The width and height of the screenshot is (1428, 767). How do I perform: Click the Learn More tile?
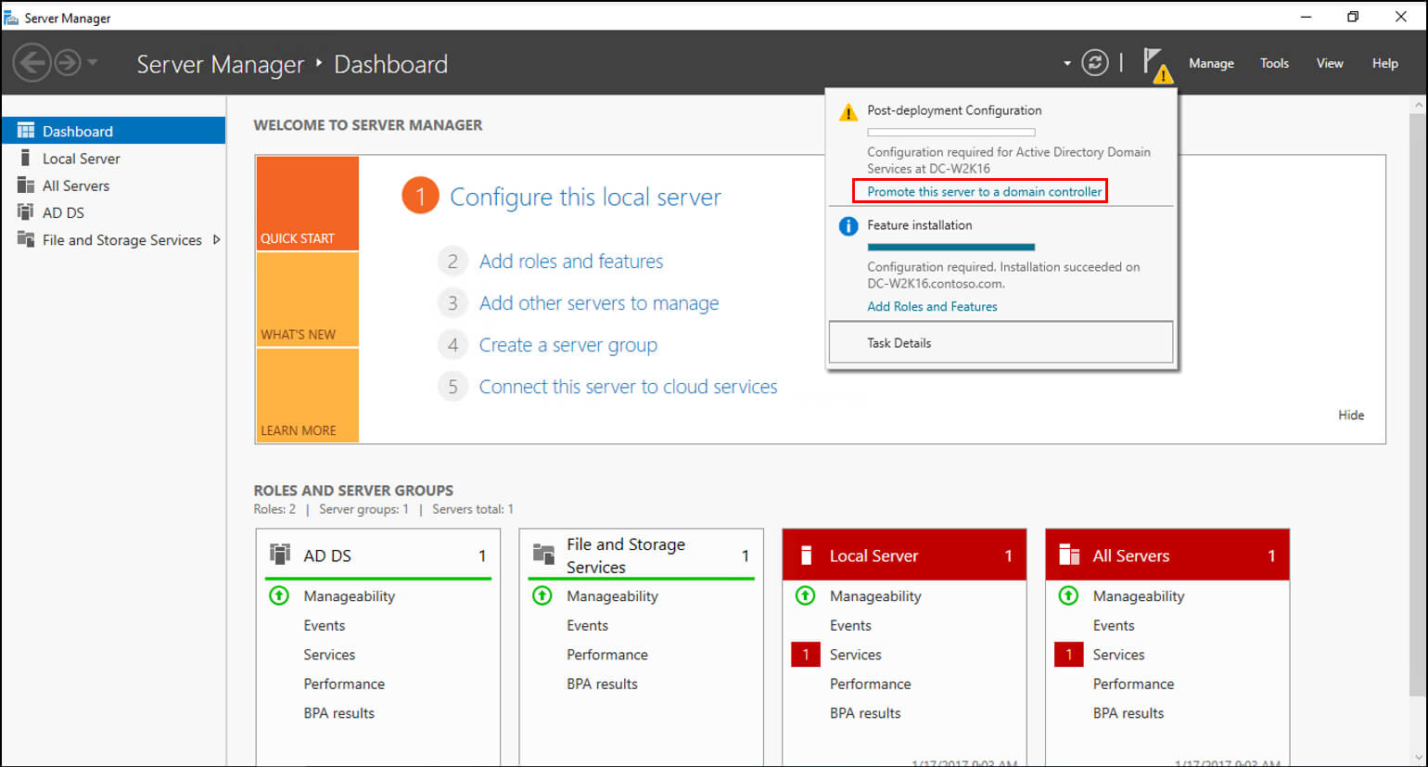pyautogui.click(x=308, y=395)
